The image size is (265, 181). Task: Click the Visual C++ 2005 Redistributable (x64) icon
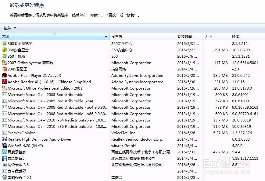pos(4,101)
